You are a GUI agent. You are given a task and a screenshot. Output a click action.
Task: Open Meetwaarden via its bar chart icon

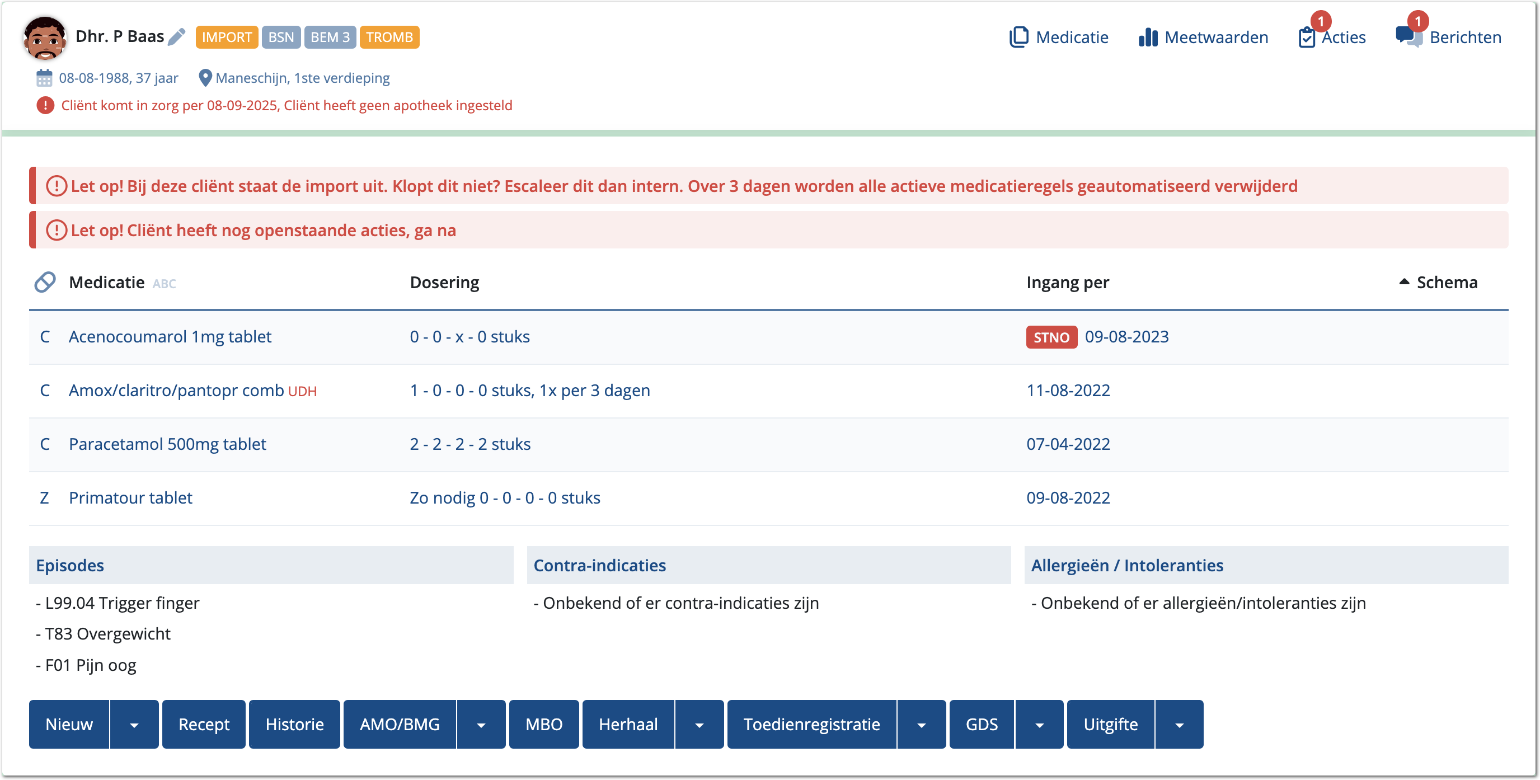pyautogui.click(x=1148, y=37)
